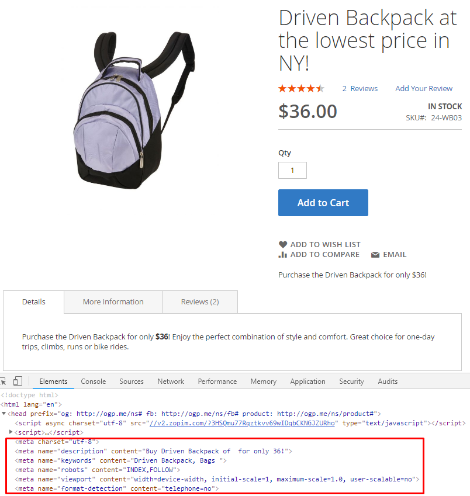Open the Console DevTools tab
This screenshot has width=470, height=496.
[94, 381]
